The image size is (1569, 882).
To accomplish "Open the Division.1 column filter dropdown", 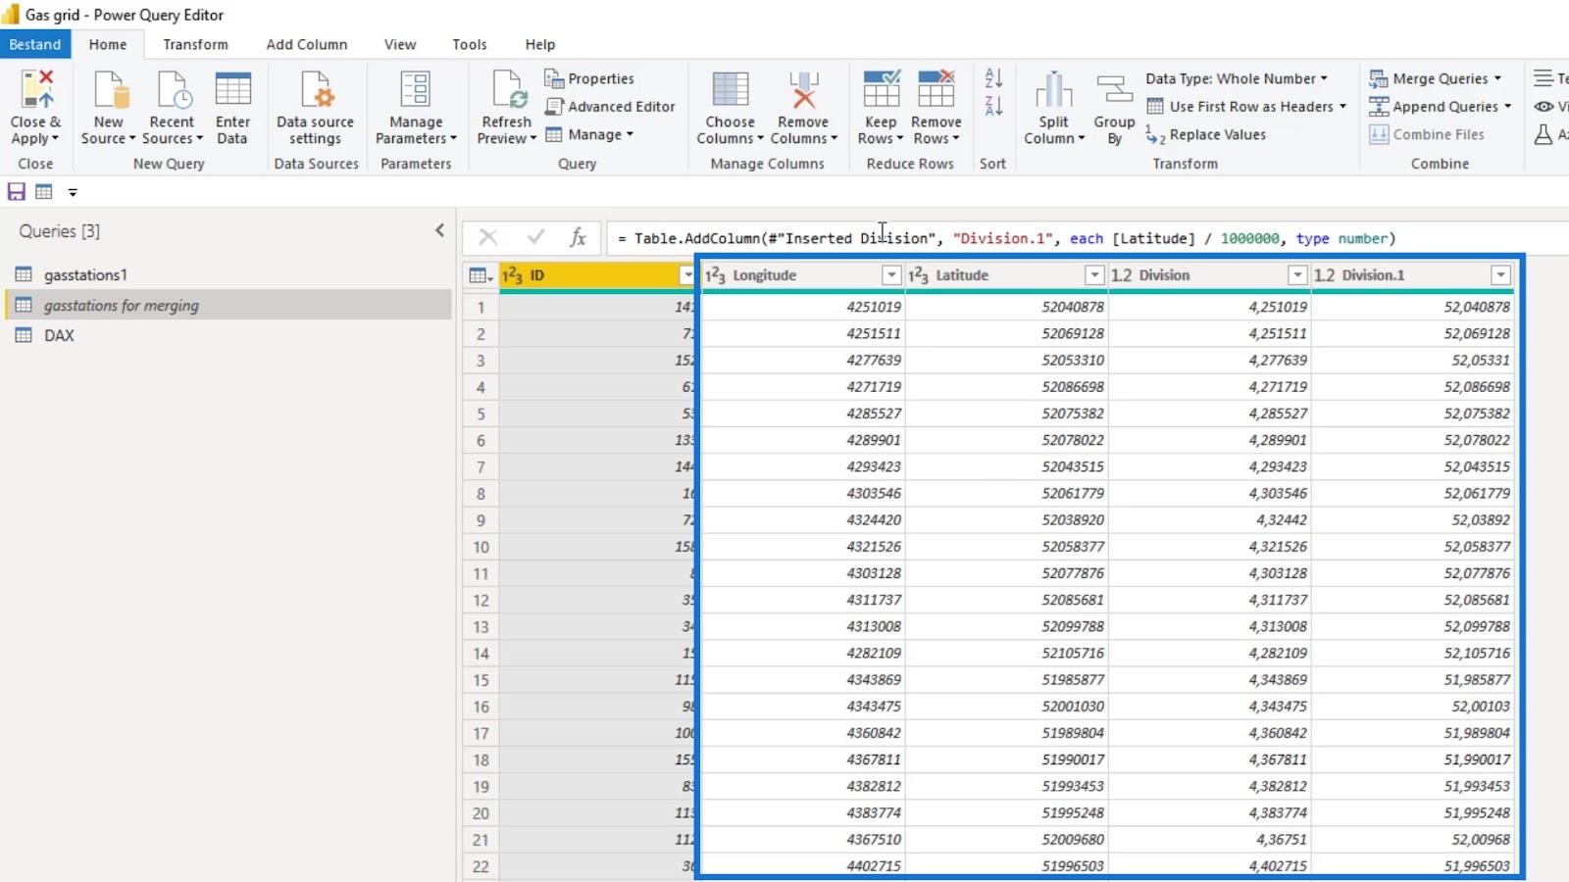I will [x=1500, y=275].
